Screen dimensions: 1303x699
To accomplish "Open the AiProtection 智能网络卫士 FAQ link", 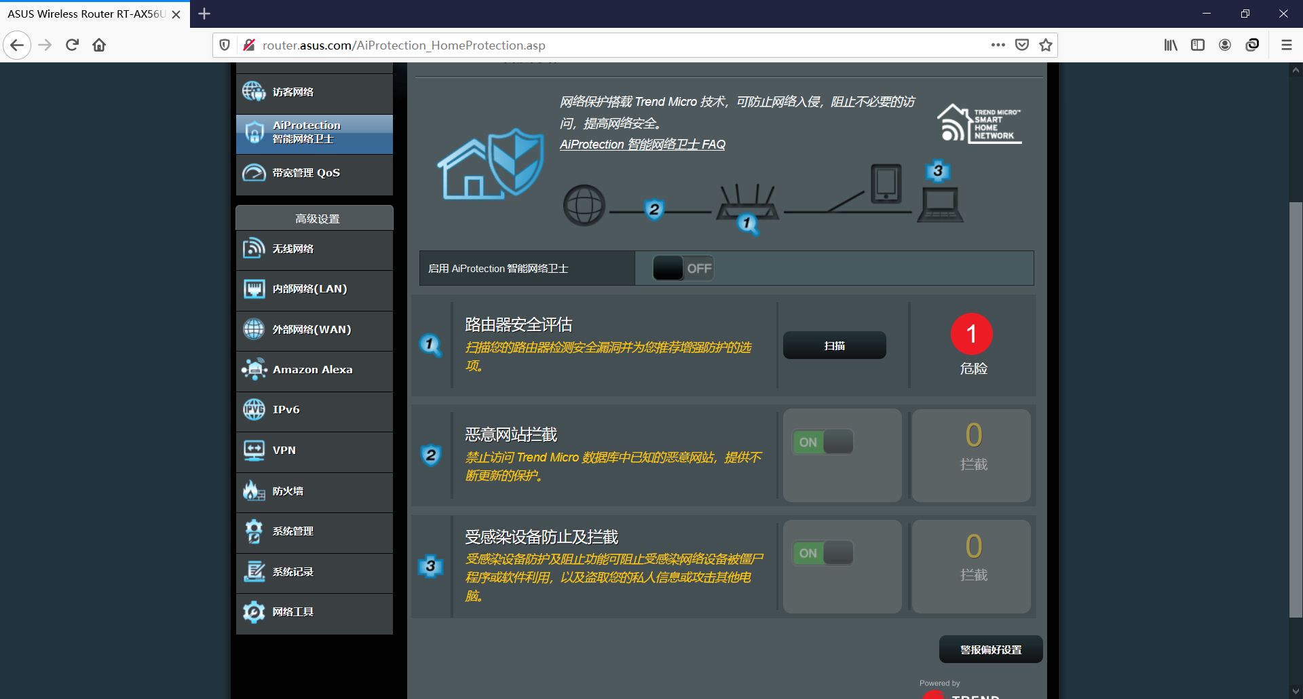I will pos(642,145).
